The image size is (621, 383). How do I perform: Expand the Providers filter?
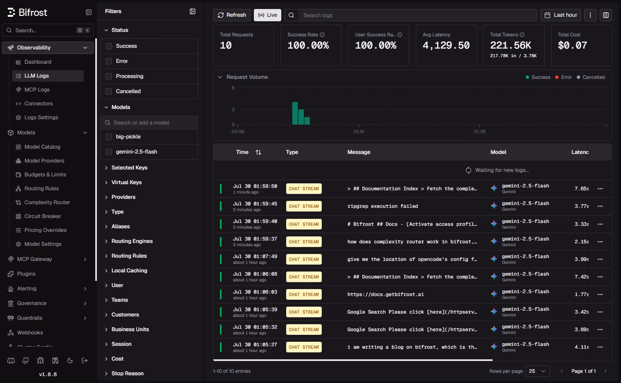click(120, 197)
